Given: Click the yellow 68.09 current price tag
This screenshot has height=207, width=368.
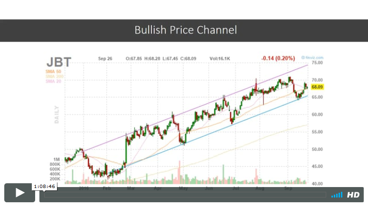Looking at the screenshot, I should pyautogui.click(x=317, y=87).
